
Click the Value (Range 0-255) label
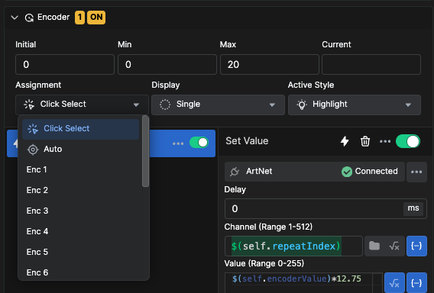click(264, 264)
